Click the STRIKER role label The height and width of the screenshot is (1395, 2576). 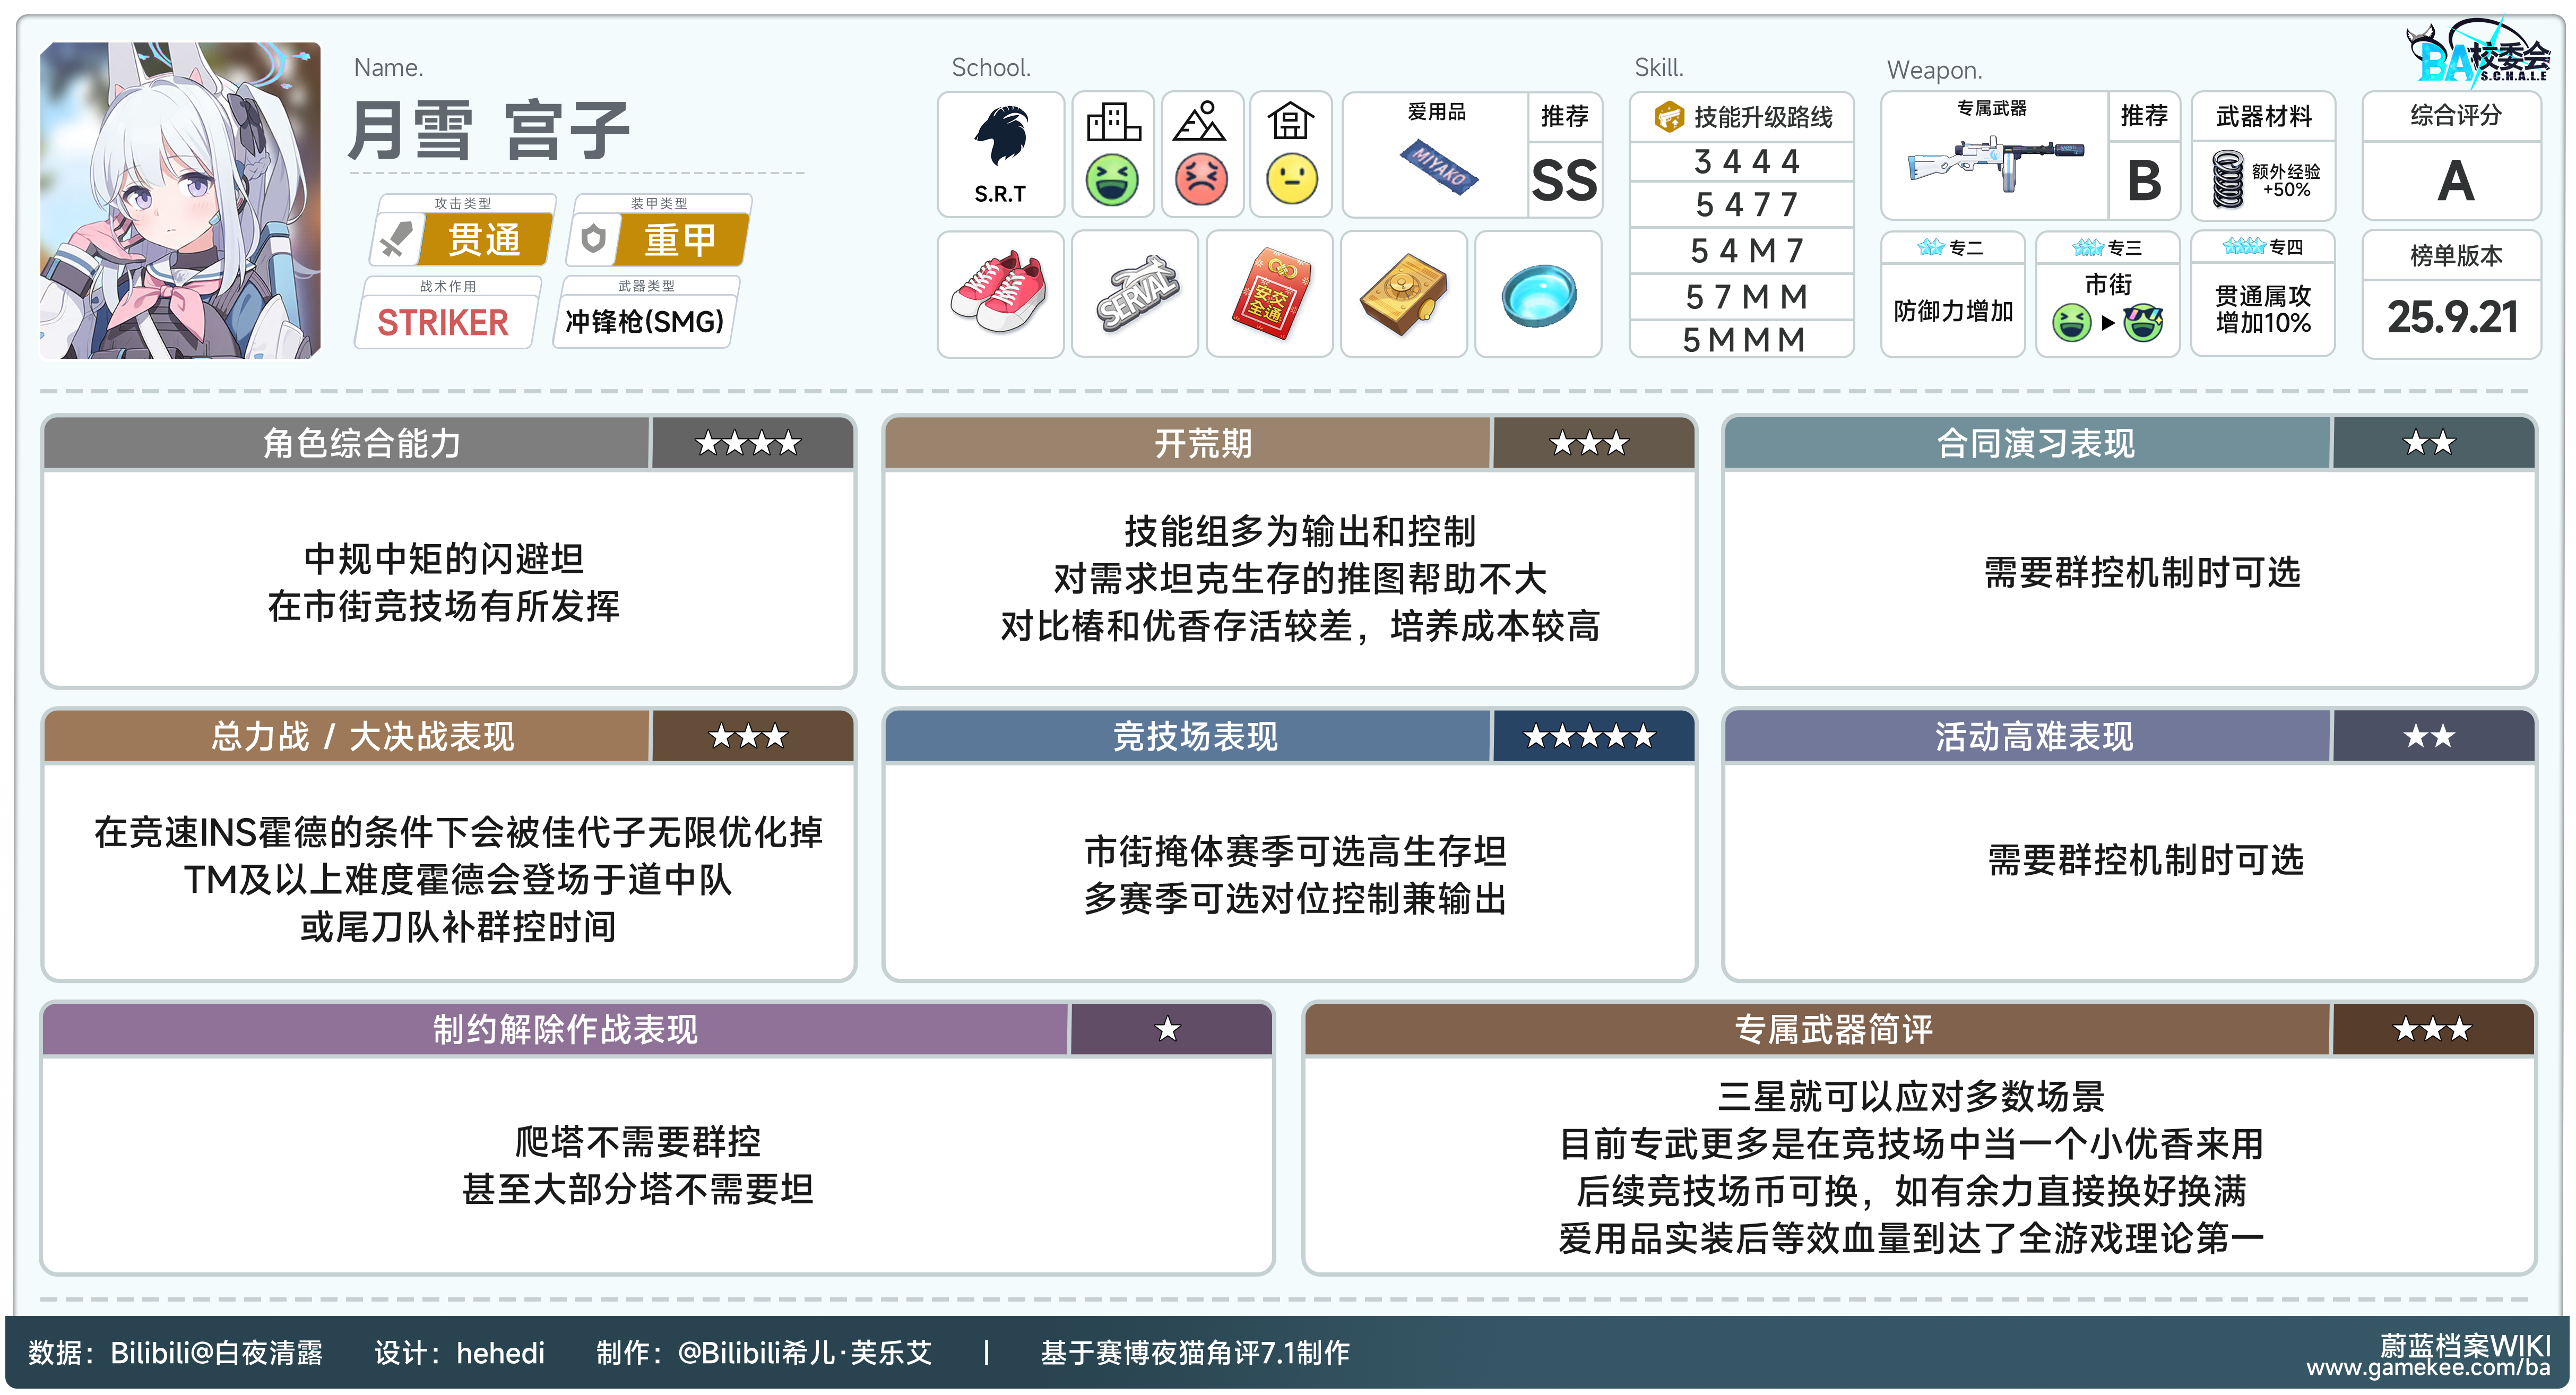(x=443, y=322)
